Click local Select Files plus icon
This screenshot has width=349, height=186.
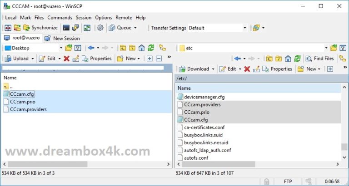[150, 59]
